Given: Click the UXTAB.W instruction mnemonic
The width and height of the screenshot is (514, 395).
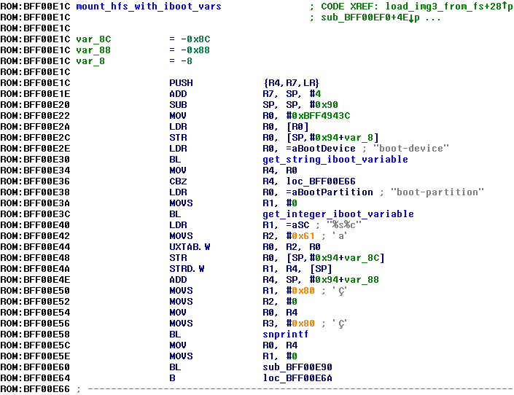Looking at the screenshot, I should point(189,247).
